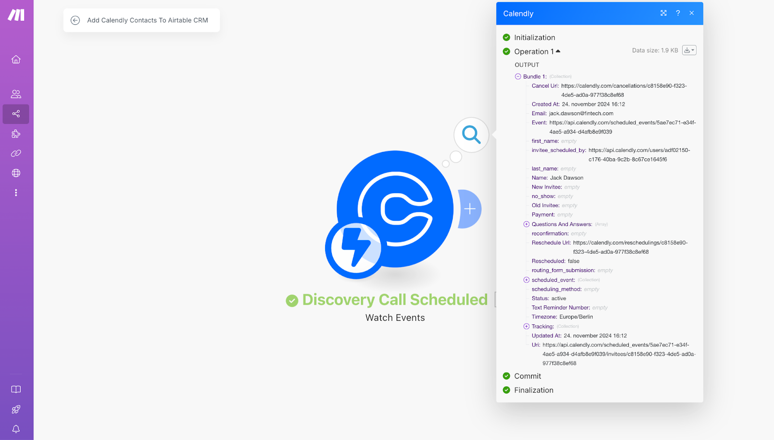Viewport: 774px width, 440px height.
Task: Add another module with plus button
Action: (x=470, y=209)
